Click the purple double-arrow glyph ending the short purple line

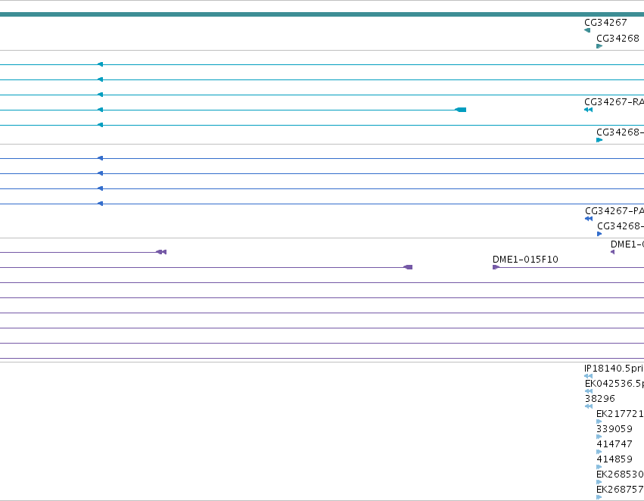click(161, 252)
